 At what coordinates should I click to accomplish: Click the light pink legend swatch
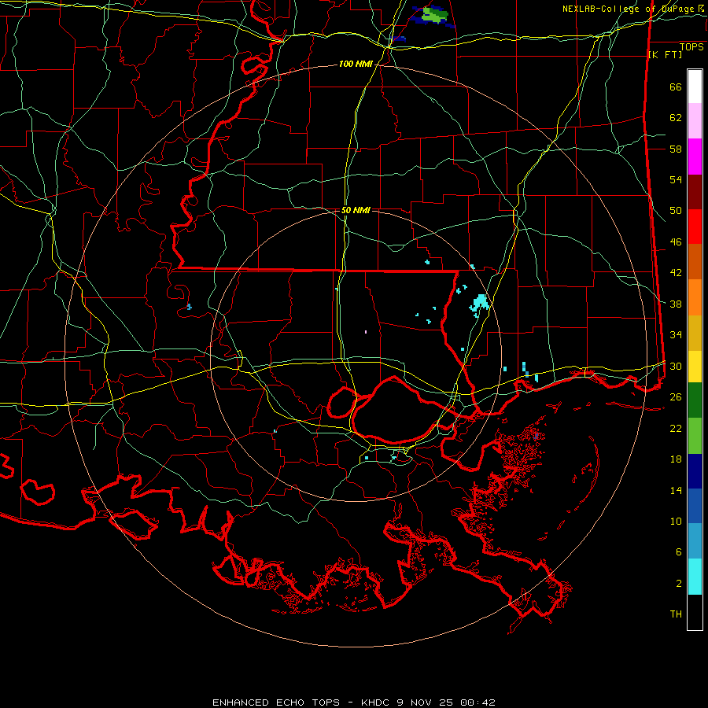pos(695,120)
